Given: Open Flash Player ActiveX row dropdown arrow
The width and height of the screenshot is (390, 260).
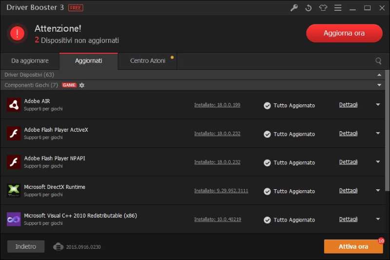Looking at the screenshot, I should [378, 133].
